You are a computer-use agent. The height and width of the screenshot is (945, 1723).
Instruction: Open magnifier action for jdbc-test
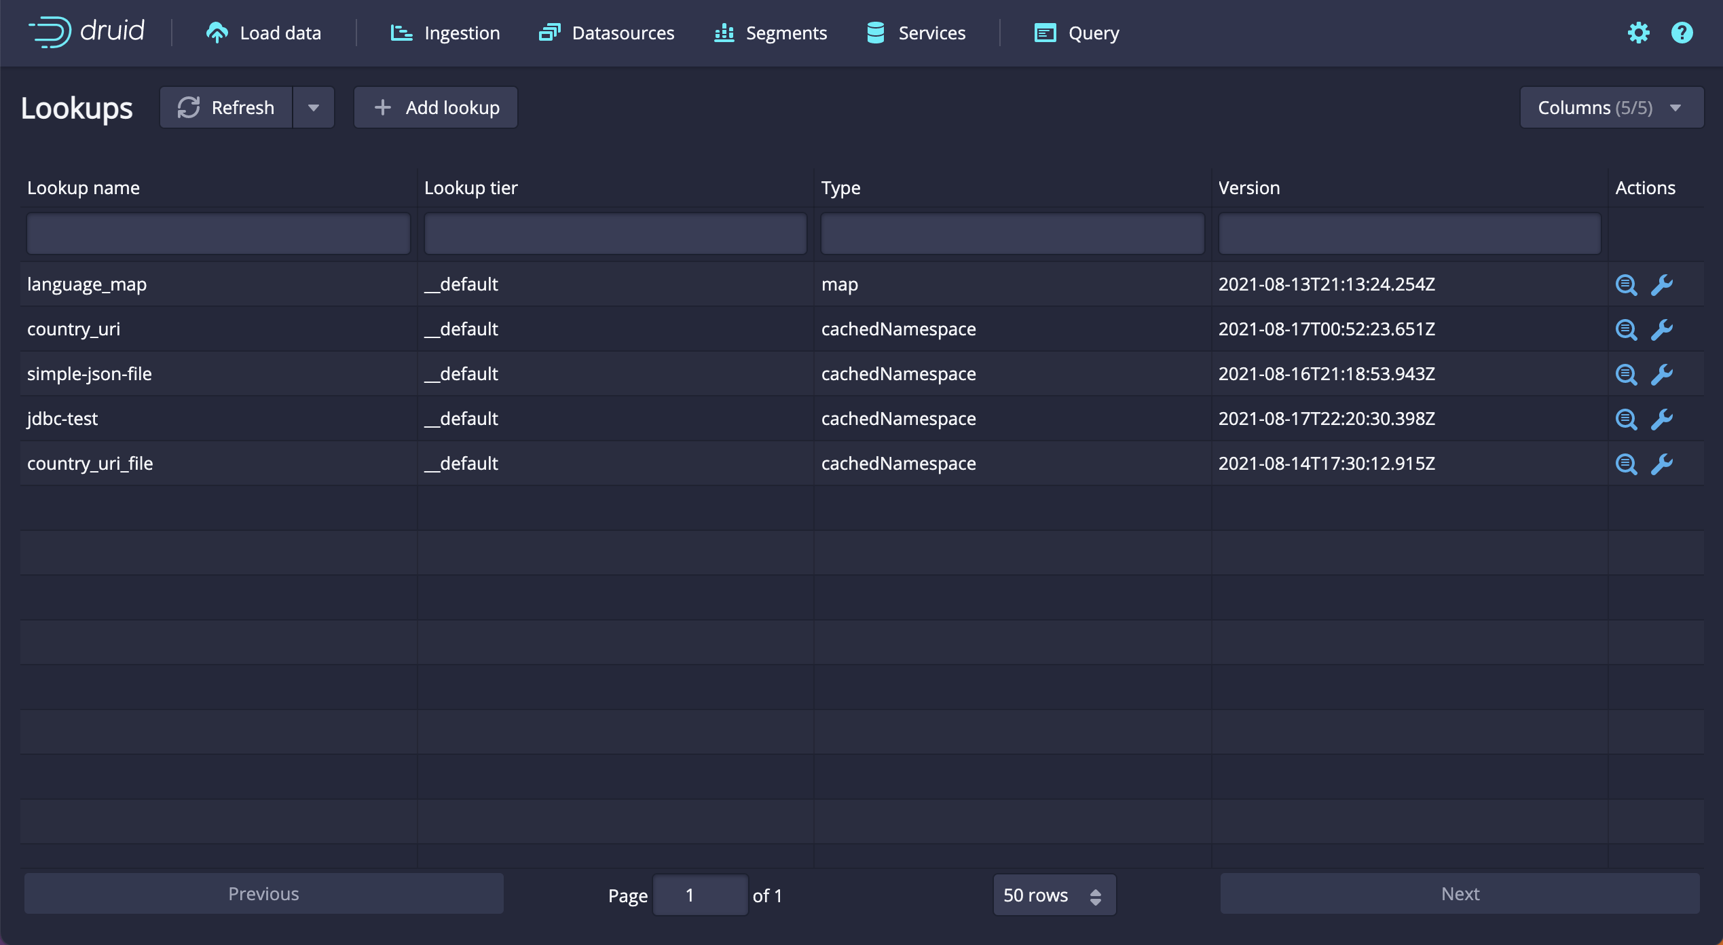click(1626, 420)
